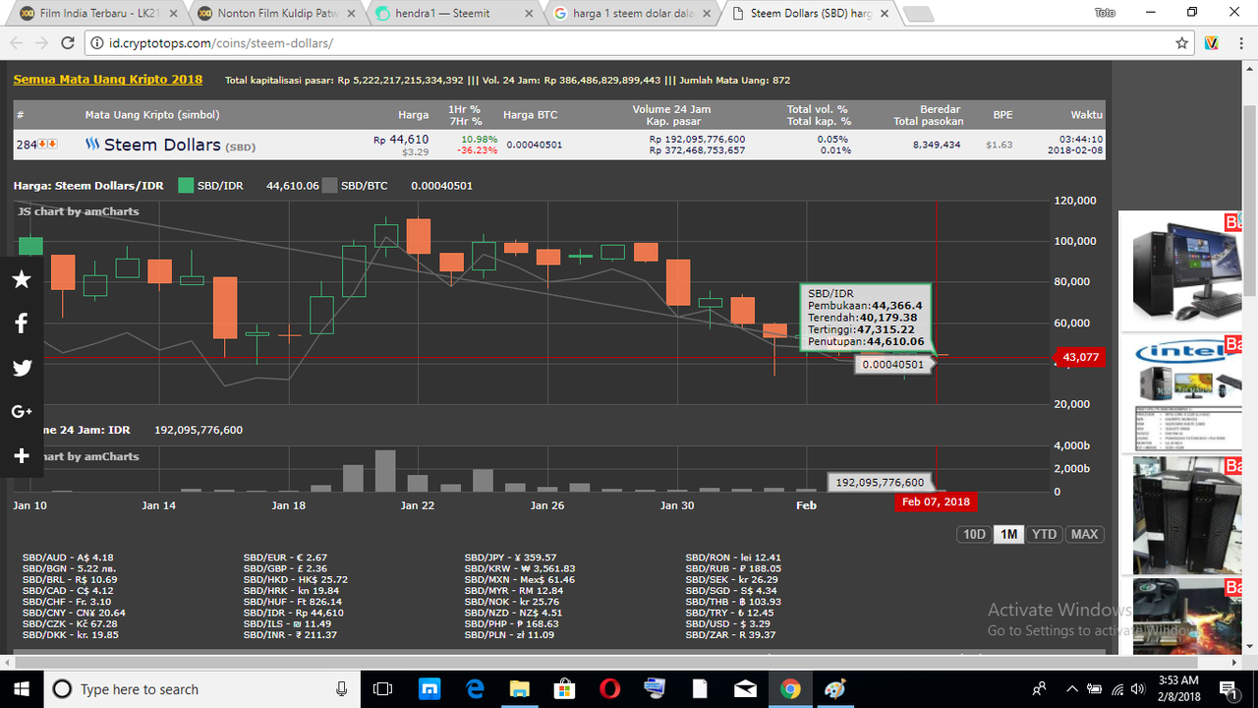The image size is (1258, 708).
Task: Reload the current page
Action: [68, 43]
